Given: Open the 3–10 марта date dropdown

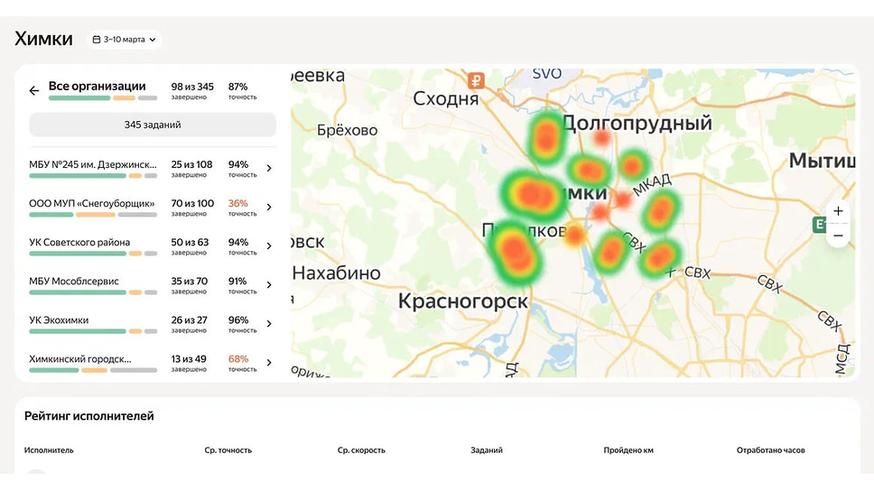Looking at the screenshot, I should coord(124,40).
